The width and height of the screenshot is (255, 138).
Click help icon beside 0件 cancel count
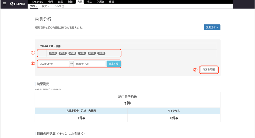point(177,119)
